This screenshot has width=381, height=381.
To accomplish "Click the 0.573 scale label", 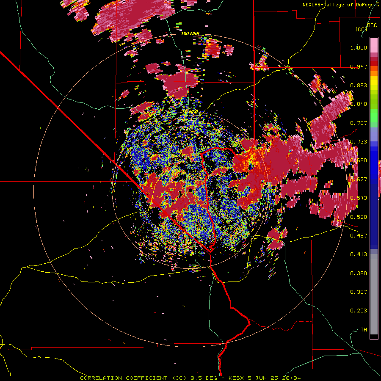I will point(359,198).
